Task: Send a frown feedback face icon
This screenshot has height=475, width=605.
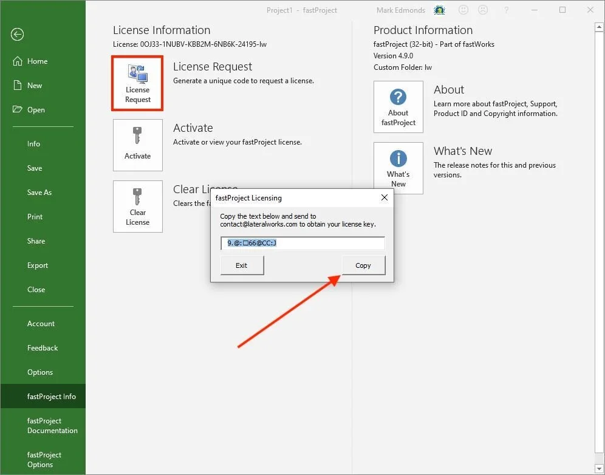Action: coord(483,10)
